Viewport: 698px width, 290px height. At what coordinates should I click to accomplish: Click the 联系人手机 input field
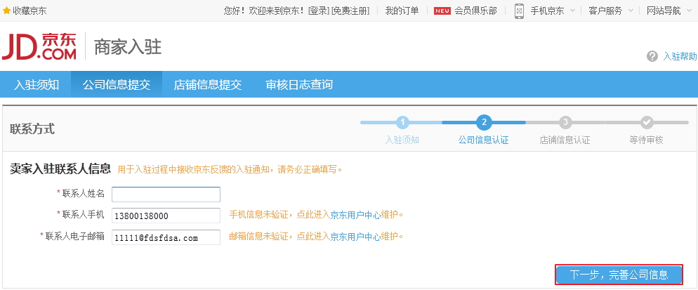coord(166,216)
